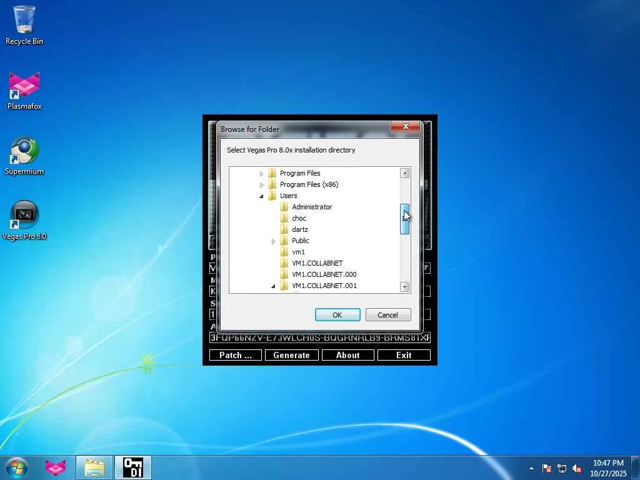Select the VM1.COLLABNET.000 folder name
Viewport: 640px width, 480px height.
click(x=324, y=274)
